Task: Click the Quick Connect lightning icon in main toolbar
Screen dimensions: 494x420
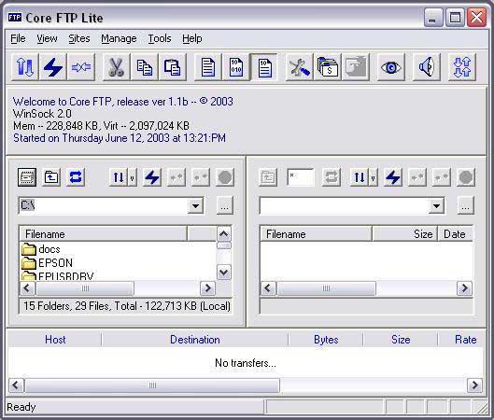Action: tap(52, 67)
